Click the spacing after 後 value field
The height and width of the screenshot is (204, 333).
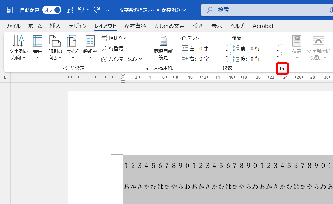click(263, 59)
